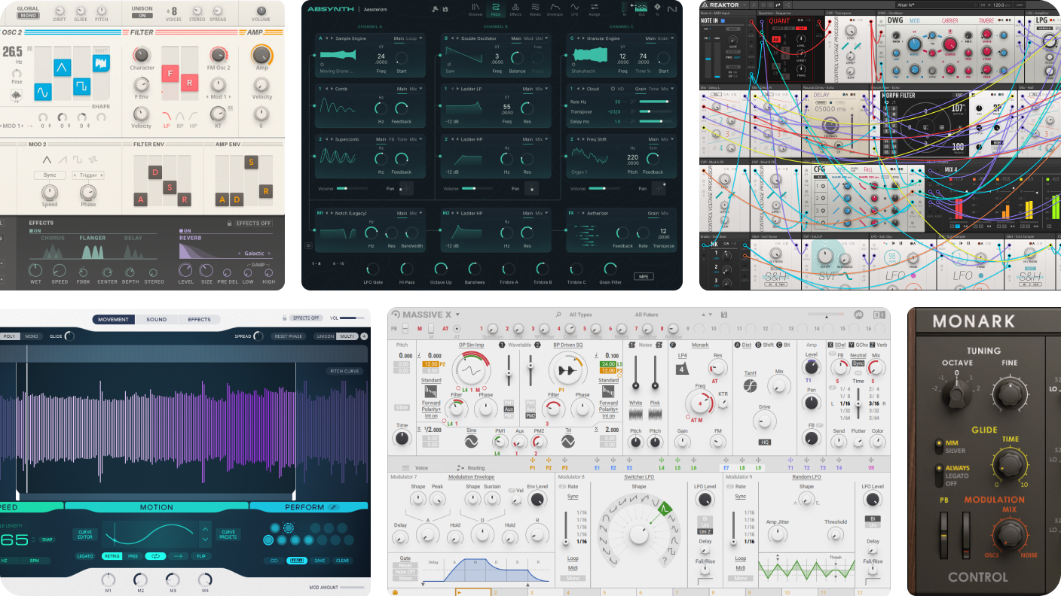
Task: Click the wrench icon next to PERFORM
Action: [x=333, y=507]
